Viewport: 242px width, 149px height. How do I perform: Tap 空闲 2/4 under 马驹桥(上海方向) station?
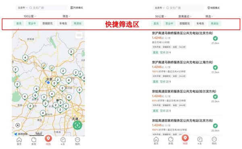pyautogui.click(x=165, y=81)
